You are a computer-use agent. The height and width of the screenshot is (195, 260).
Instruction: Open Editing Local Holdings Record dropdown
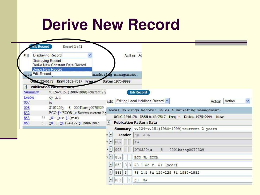click(142, 101)
